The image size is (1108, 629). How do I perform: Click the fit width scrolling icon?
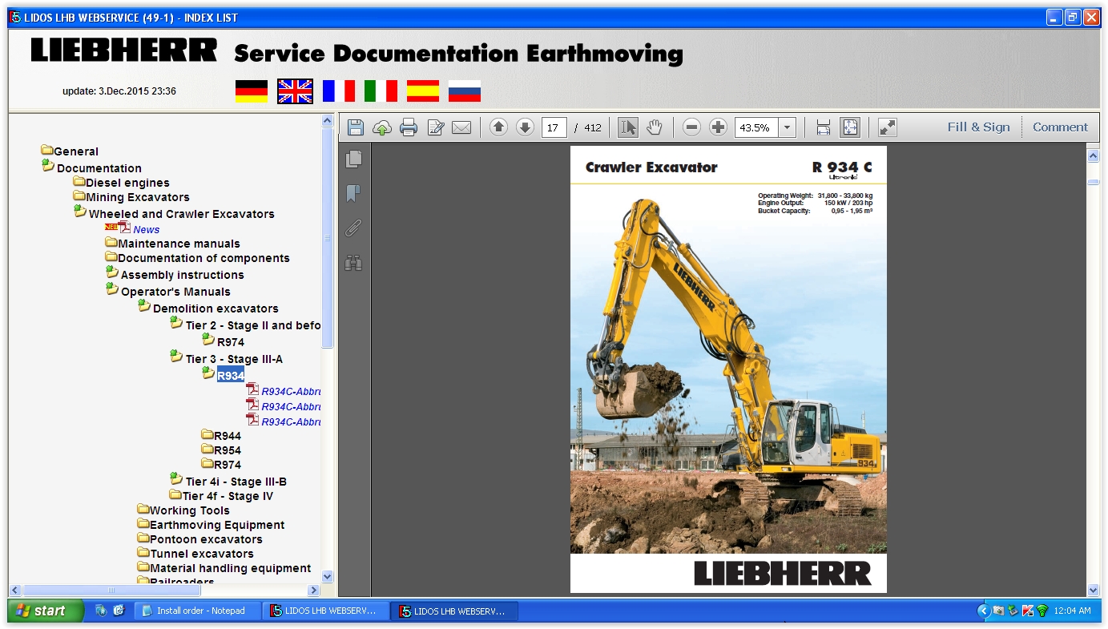[823, 127]
